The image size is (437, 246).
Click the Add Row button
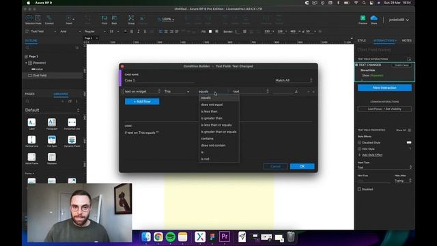coord(142,102)
